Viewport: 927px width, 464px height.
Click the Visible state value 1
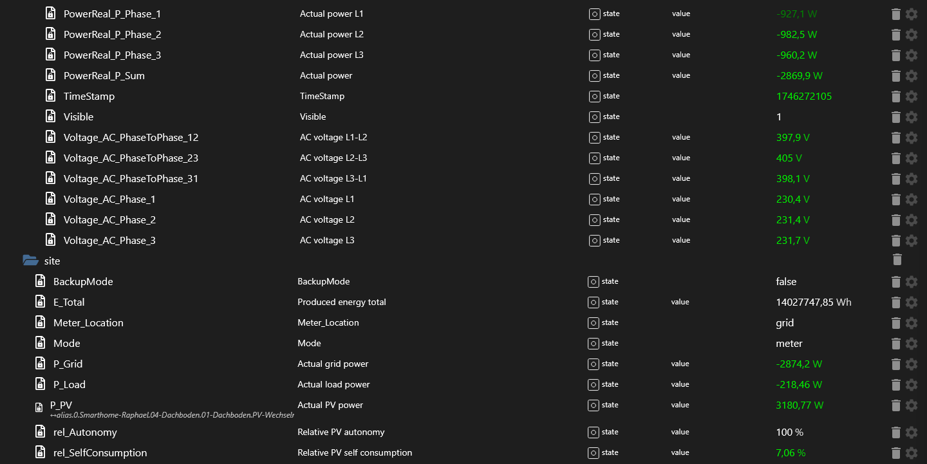tap(779, 117)
